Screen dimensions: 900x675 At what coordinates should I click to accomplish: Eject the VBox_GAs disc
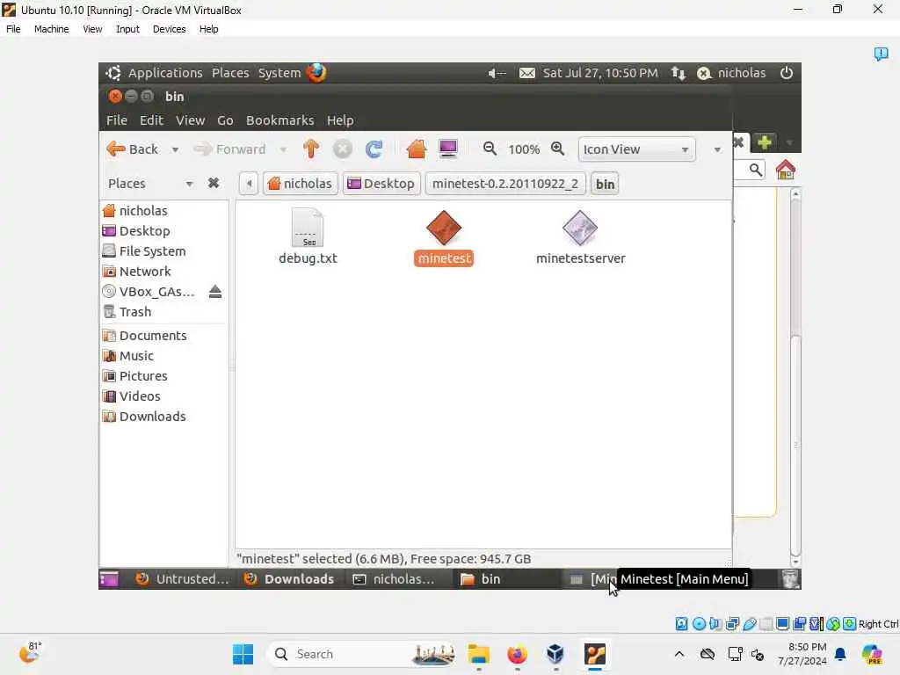(x=215, y=292)
